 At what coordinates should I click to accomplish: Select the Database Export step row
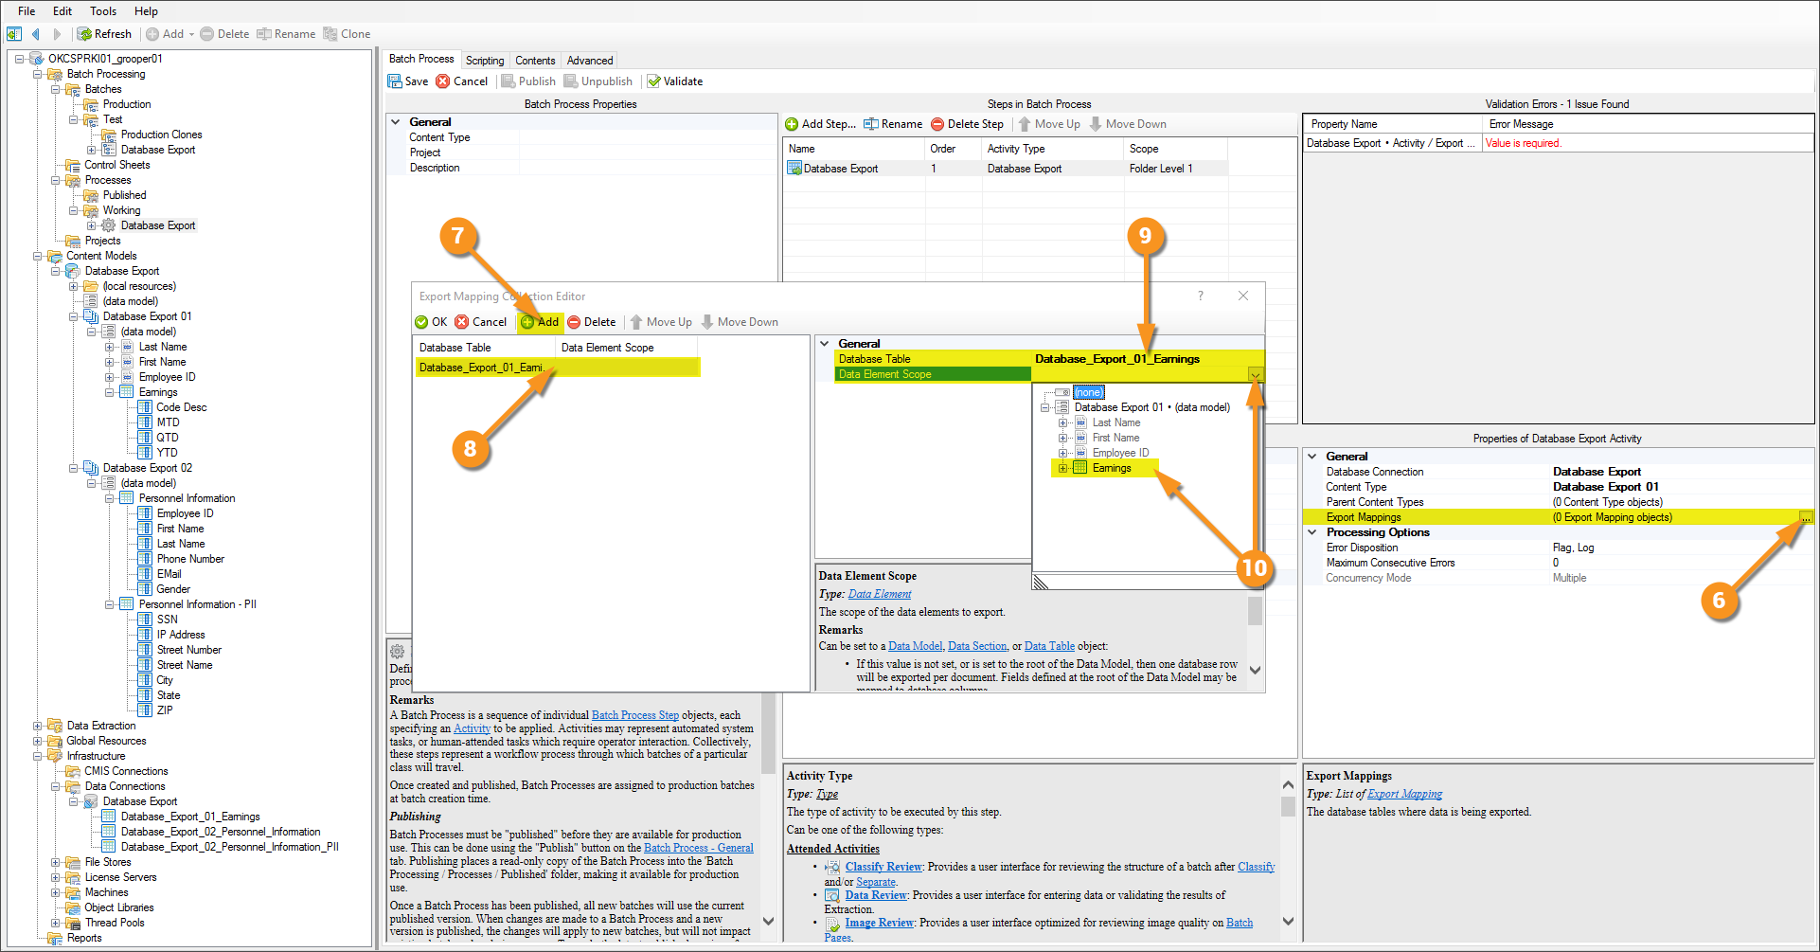[841, 169]
